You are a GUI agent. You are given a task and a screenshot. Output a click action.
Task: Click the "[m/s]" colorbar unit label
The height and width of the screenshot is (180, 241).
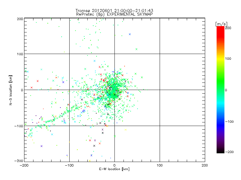(x=221, y=24)
